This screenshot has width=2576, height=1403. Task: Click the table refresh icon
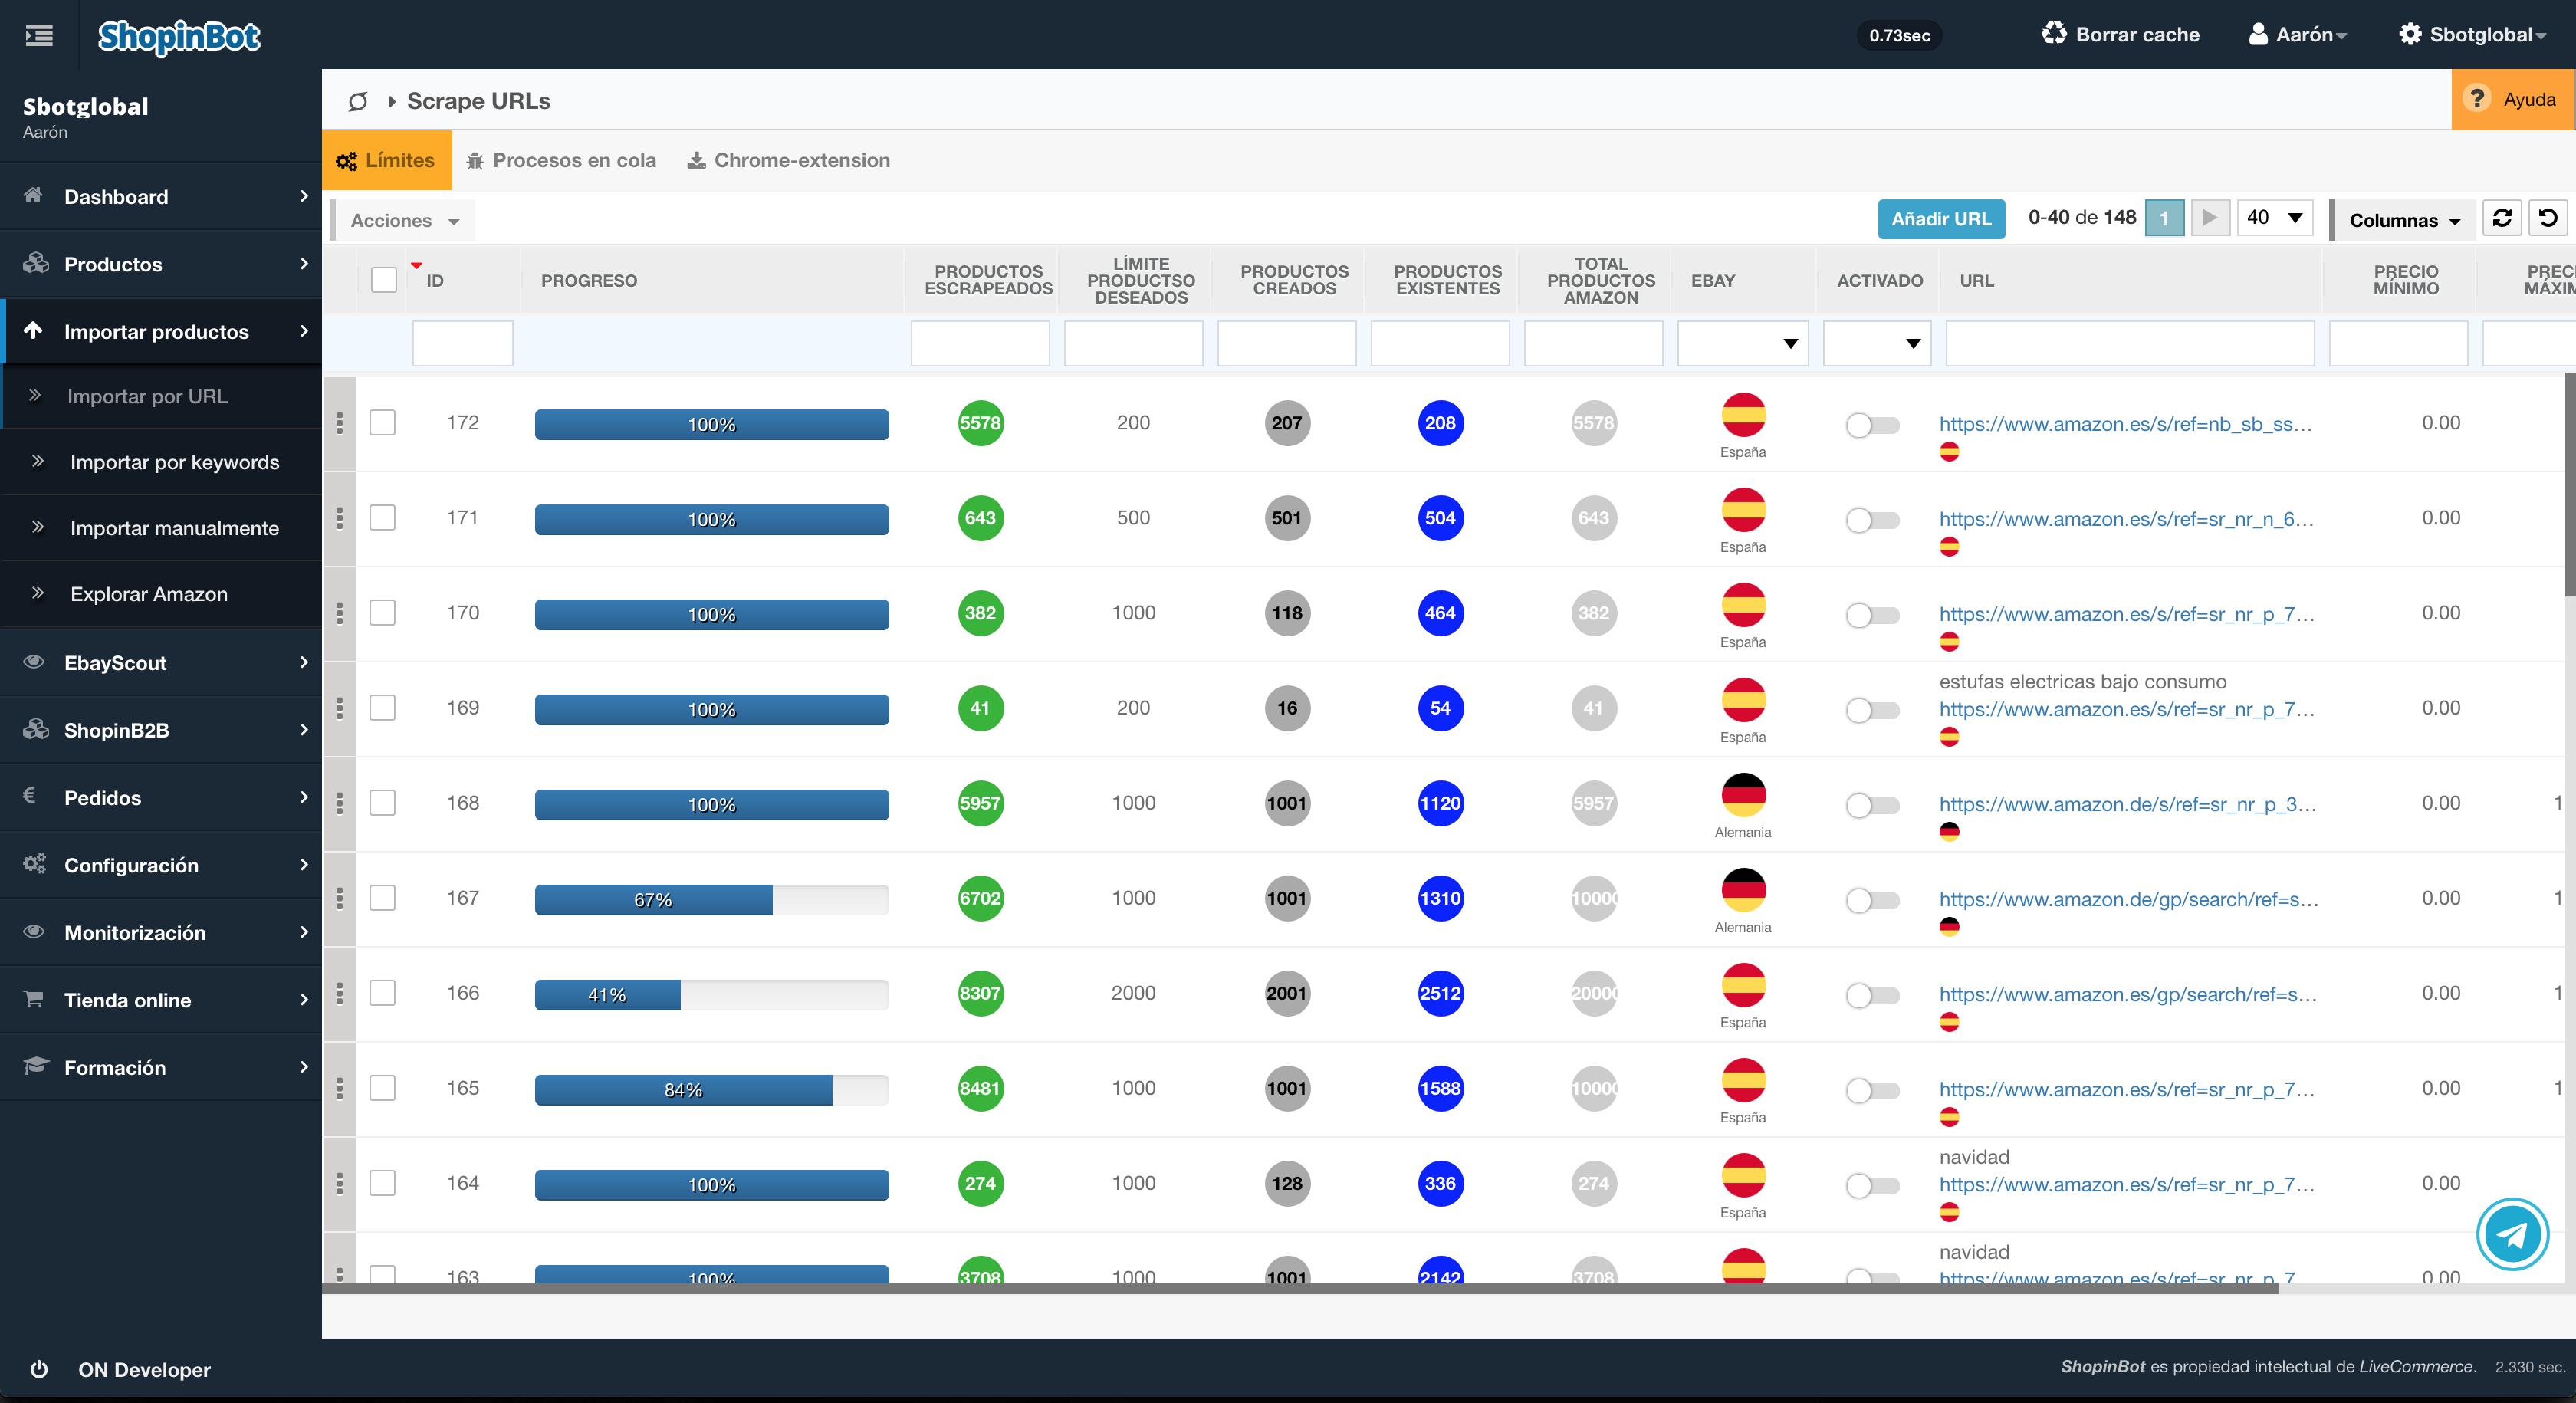(2502, 218)
